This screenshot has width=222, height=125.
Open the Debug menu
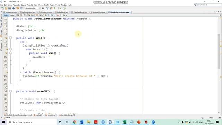[41, 5]
